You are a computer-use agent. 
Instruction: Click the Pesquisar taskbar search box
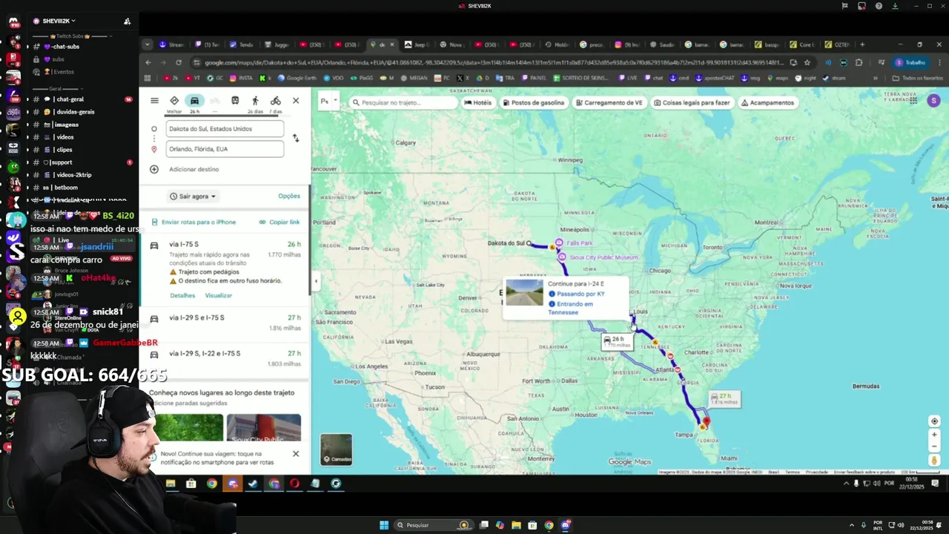tap(434, 525)
